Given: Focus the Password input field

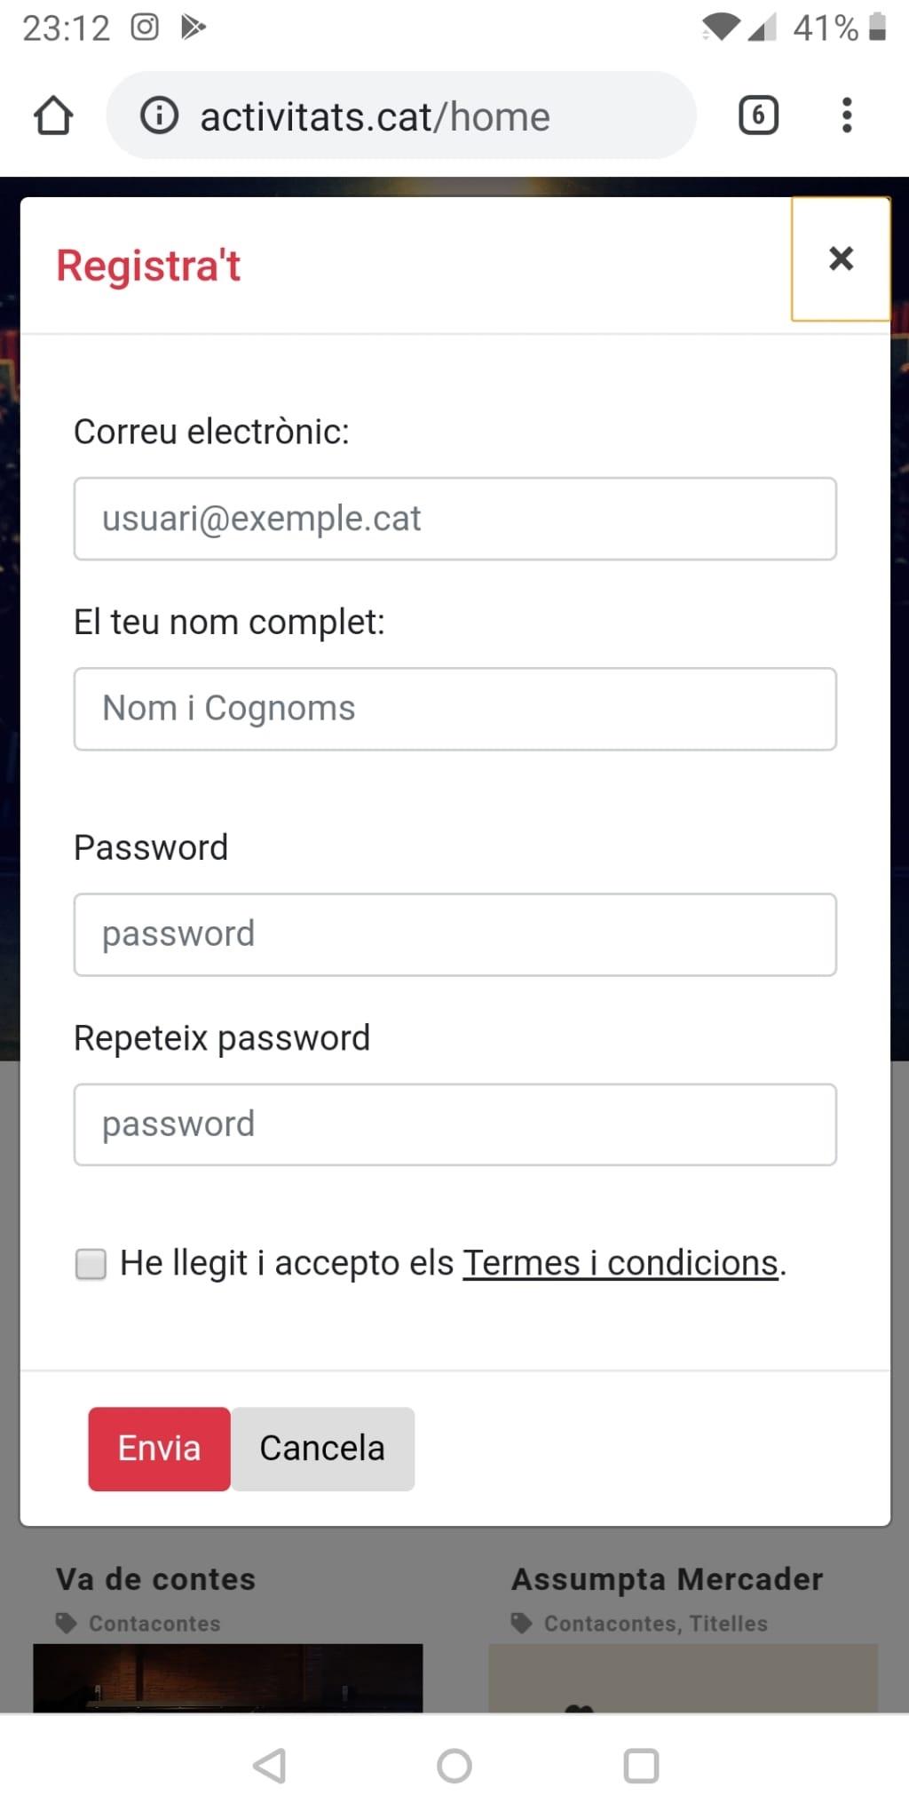Looking at the screenshot, I should click(x=454, y=934).
